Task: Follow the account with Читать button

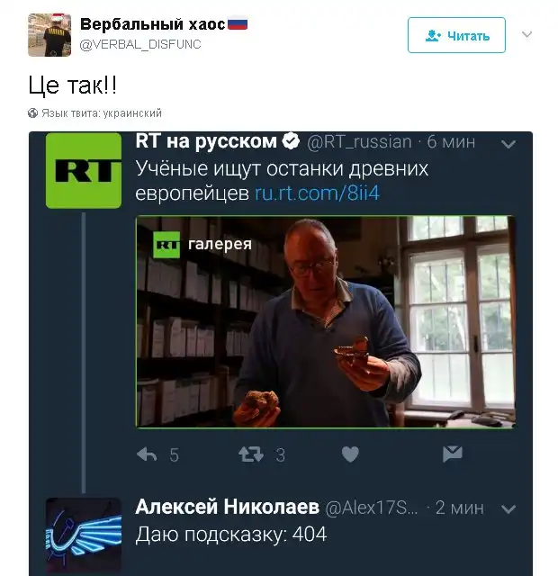Action: (x=456, y=35)
